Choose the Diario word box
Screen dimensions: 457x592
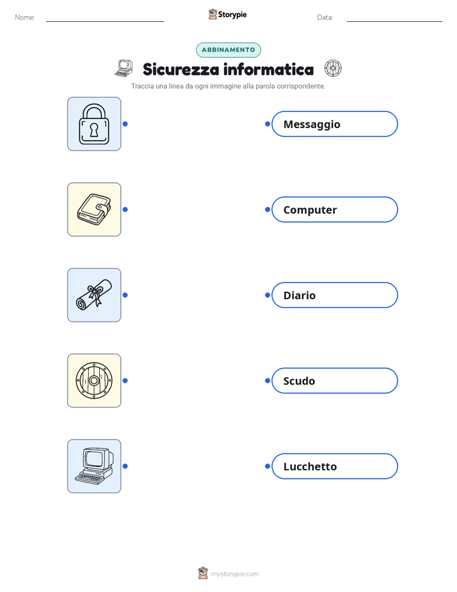335,295
